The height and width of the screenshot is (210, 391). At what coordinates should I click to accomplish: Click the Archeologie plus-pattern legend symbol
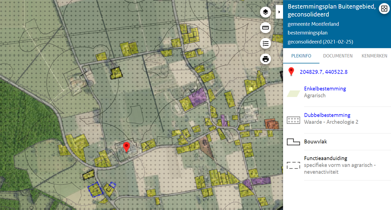[293, 120]
